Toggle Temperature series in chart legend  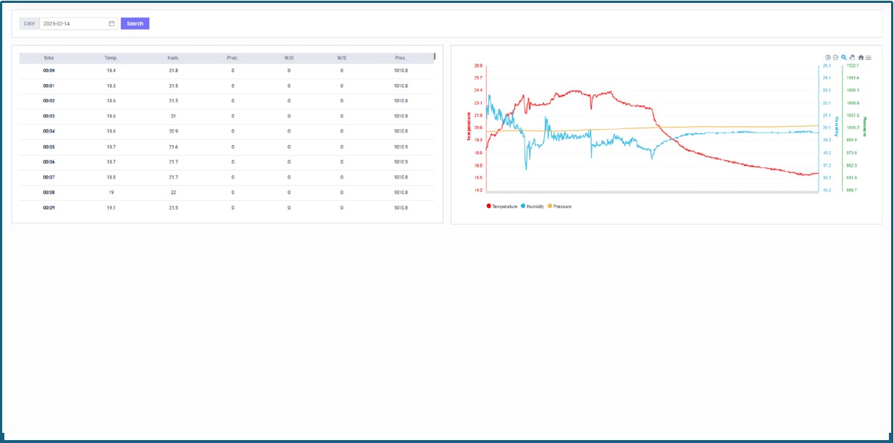[x=502, y=207]
